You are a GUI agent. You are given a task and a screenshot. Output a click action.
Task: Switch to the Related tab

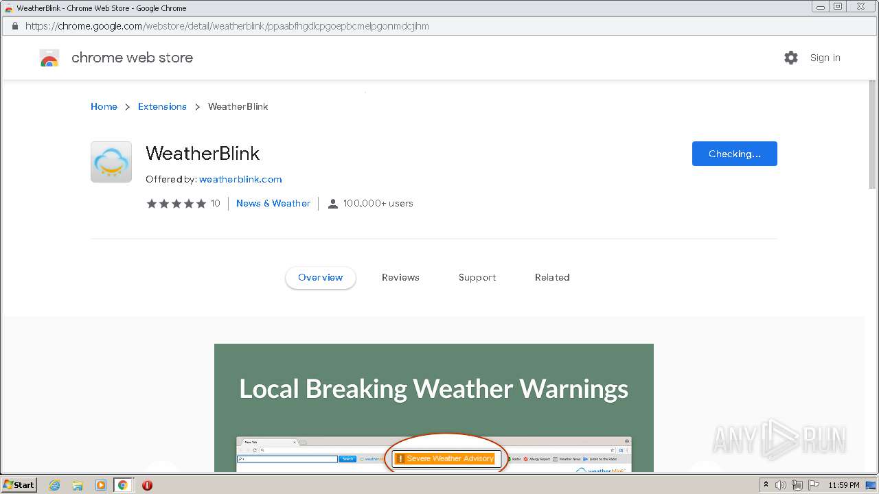(x=552, y=277)
